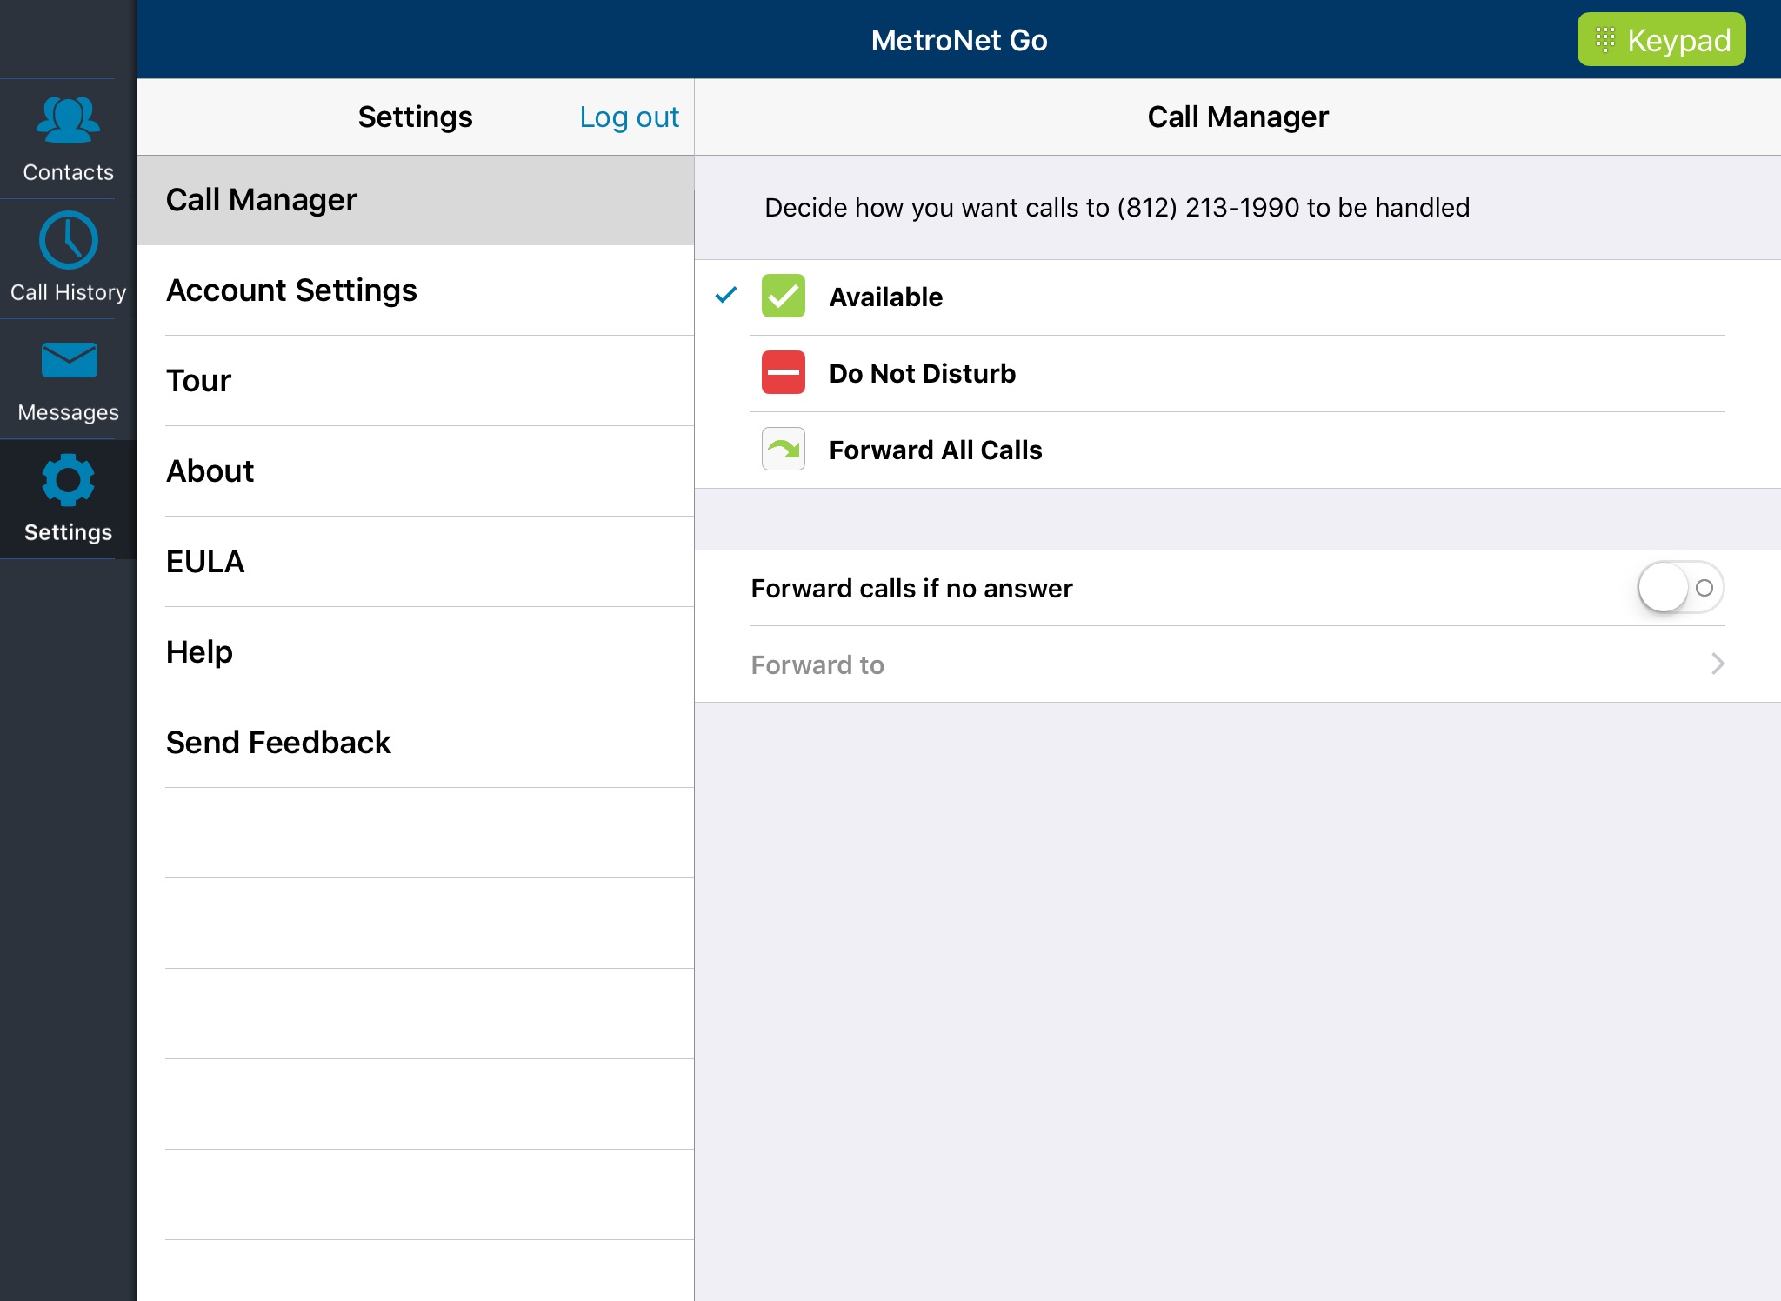The image size is (1781, 1301).
Task: Open the Tour entry
Action: point(416,381)
